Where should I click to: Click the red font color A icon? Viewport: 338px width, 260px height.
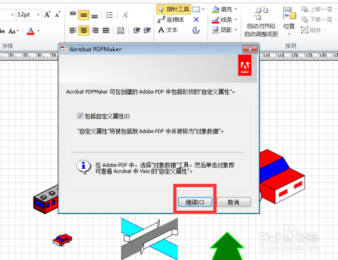click(x=30, y=30)
